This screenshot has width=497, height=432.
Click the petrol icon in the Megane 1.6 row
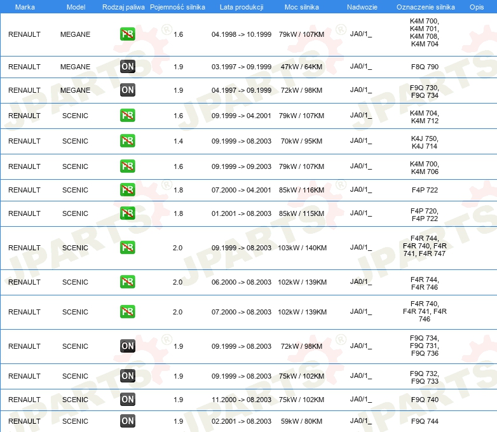click(x=127, y=34)
